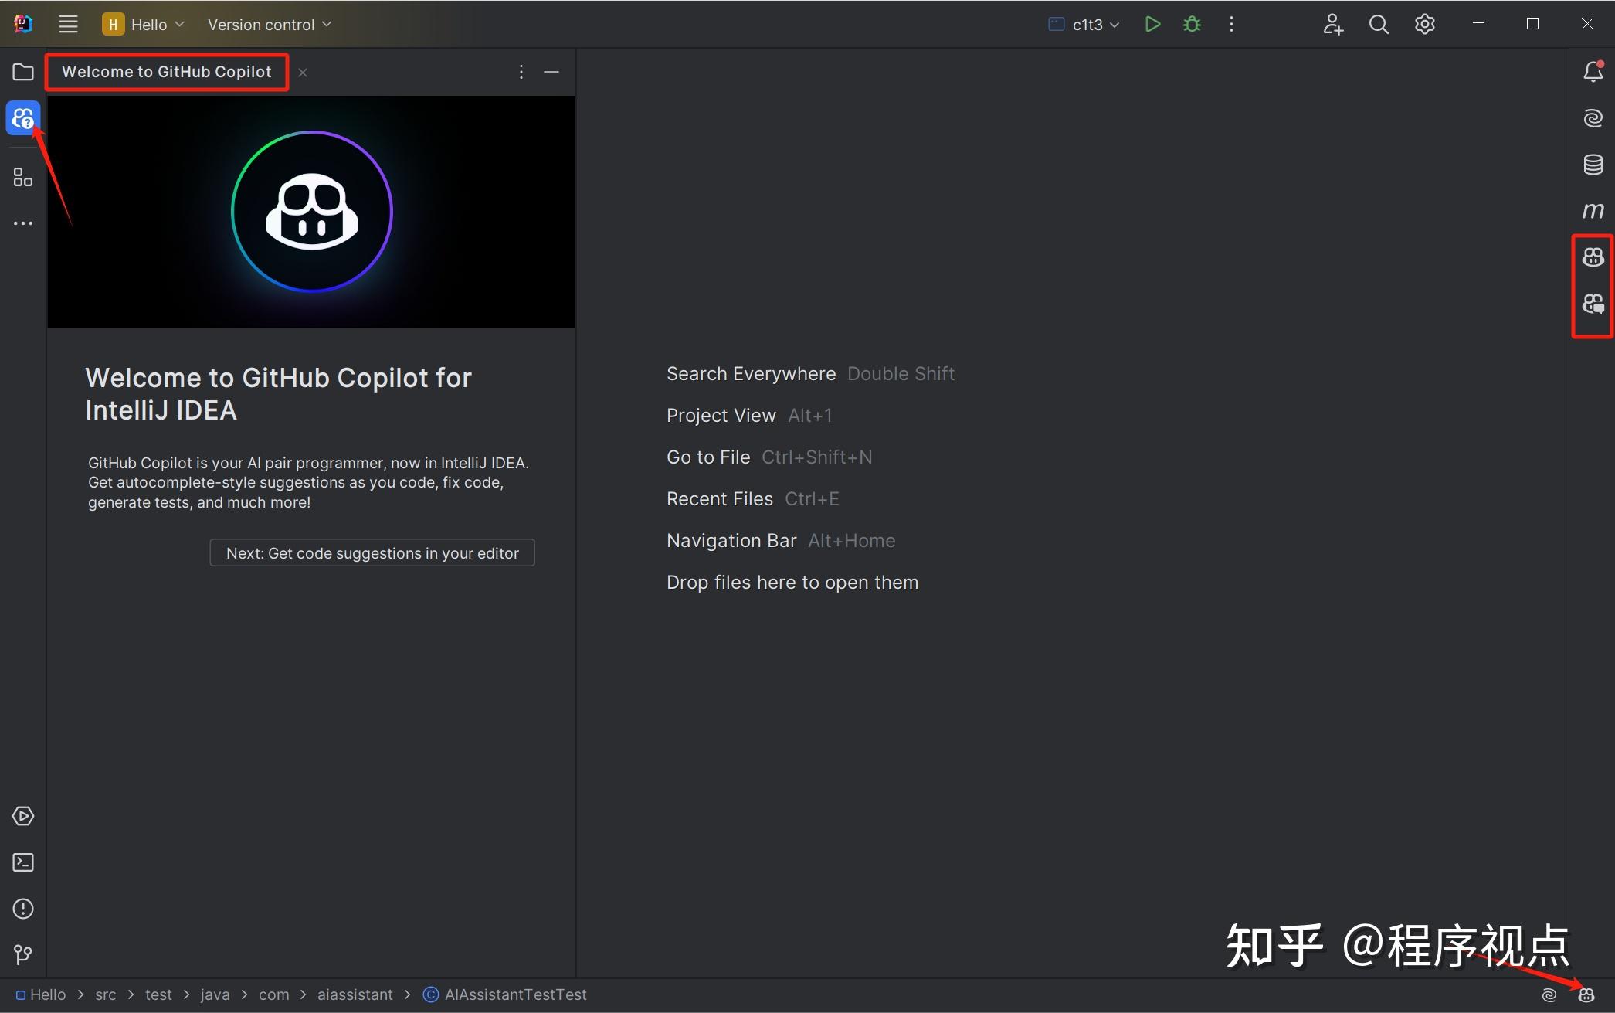This screenshot has width=1615, height=1013.
Task: Run the c1t3 configuration with green play icon
Action: (1152, 24)
